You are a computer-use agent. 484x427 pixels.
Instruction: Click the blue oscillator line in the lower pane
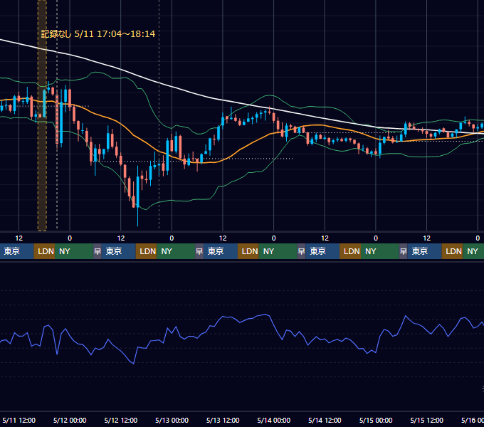(241, 321)
